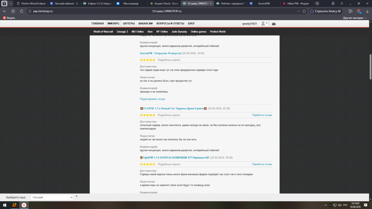The image size is (372, 209).
Task: Click the tab counter badge showing 9
Action: [4, 4]
